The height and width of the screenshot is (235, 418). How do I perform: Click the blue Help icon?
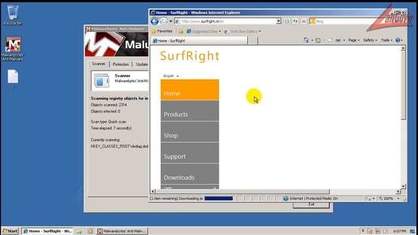tap(398, 40)
